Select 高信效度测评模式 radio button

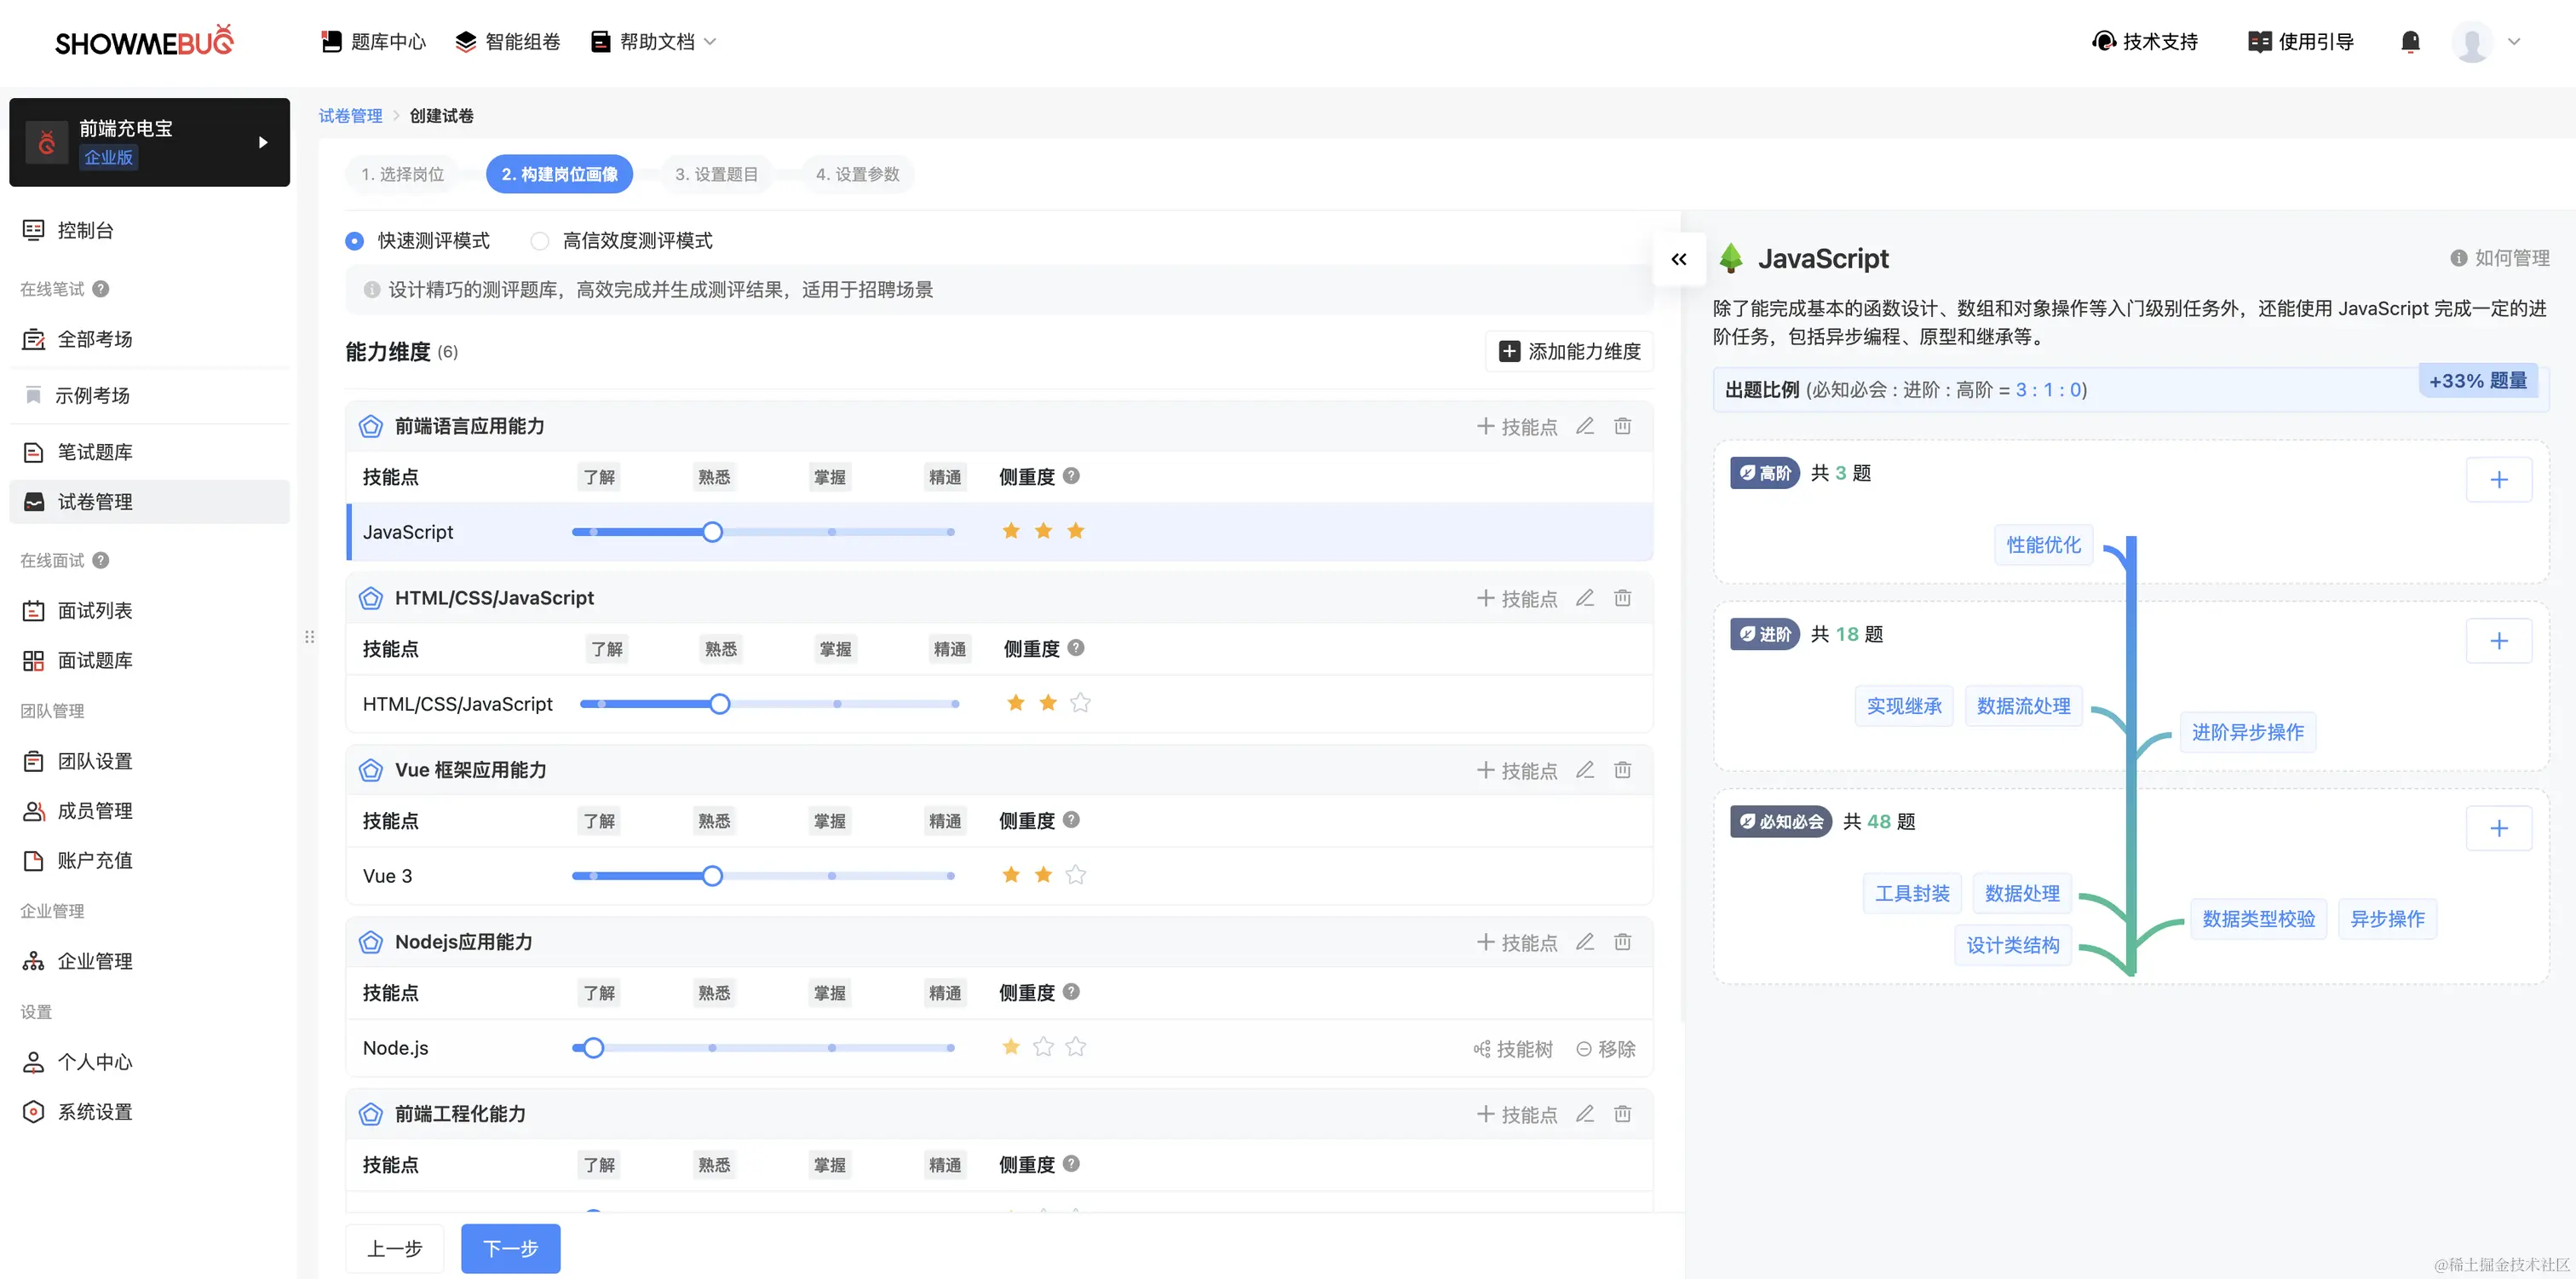[x=540, y=241]
